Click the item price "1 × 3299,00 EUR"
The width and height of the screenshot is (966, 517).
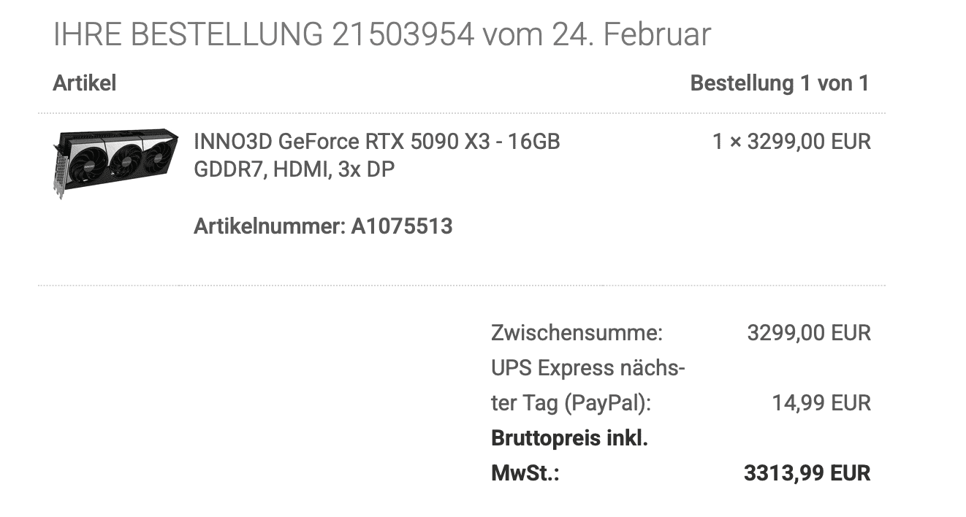click(x=791, y=141)
